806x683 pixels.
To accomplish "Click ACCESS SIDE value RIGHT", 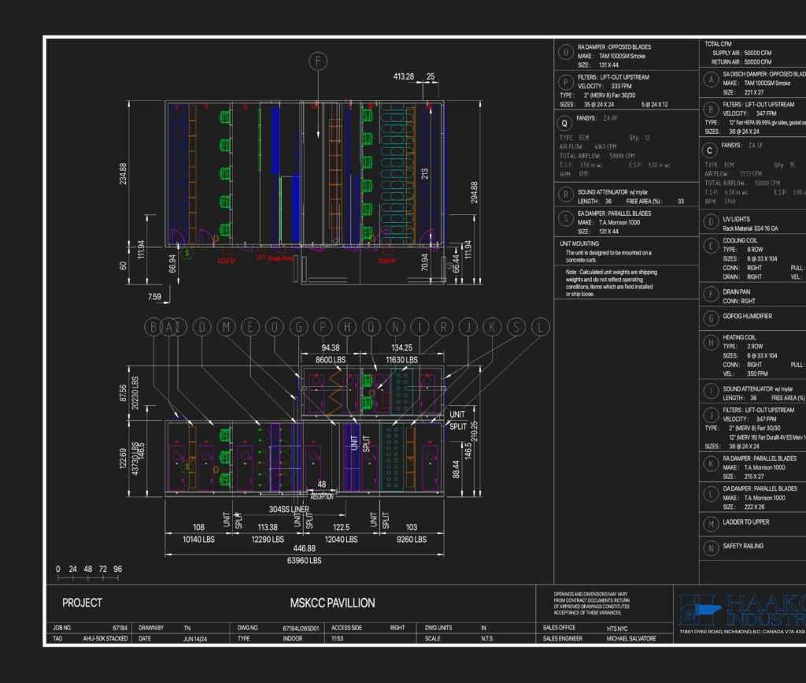I will click(x=397, y=628).
